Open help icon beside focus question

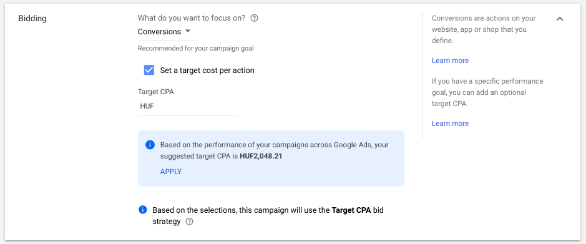point(254,18)
